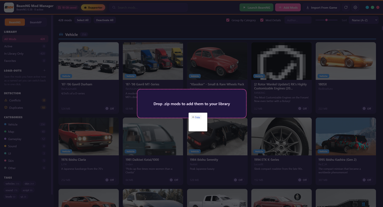Filter by Gameplay category

tap(25, 139)
